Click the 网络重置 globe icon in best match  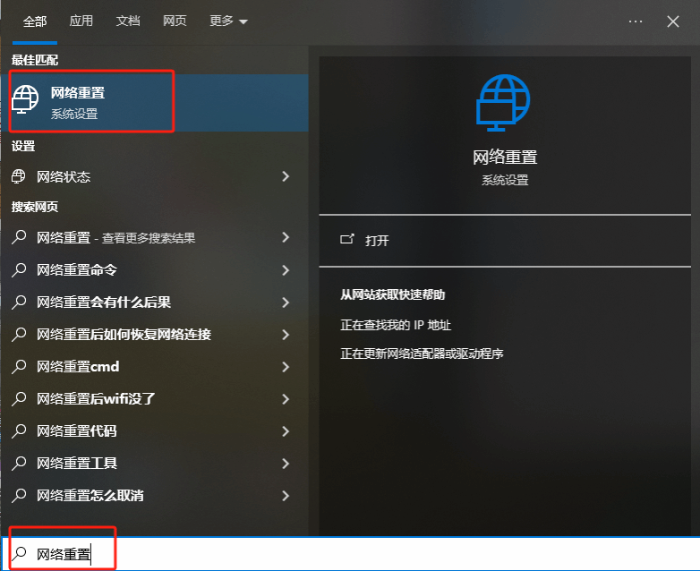[x=26, y=100]
